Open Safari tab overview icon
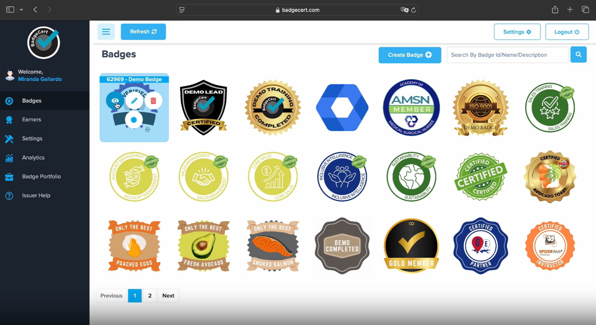The width and height of the screenshot is (596, 325). 585,10
